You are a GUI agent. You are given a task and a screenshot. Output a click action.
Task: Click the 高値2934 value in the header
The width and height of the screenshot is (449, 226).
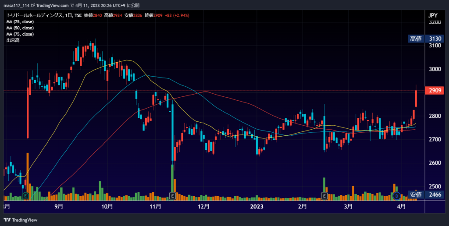114,15
